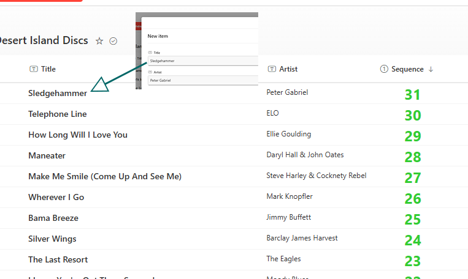Click the Wherever I Go title
The height and width of the screenshot is (279, 468).
pos(56,197)
